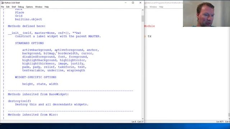
Task: Click the 'STANDARD OPTIONS' heading
Action: 29,43
